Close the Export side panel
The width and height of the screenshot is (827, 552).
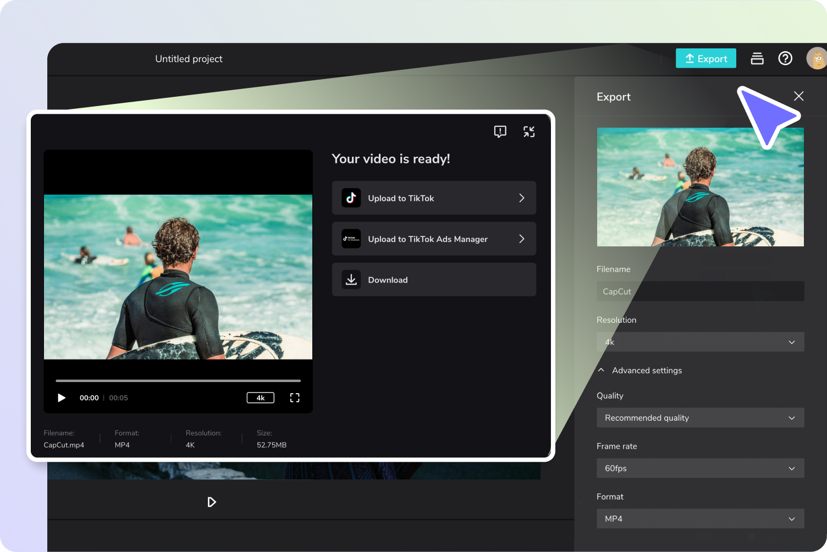coord(799,96)
